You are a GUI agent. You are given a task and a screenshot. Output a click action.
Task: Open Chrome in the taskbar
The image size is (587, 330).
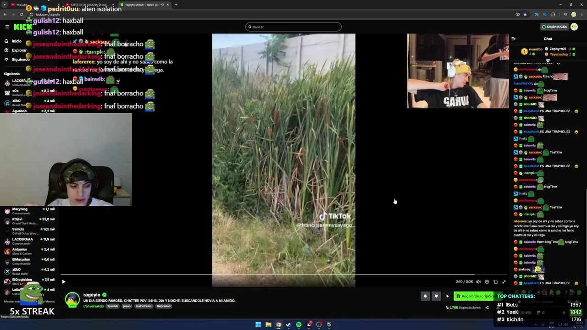click(278, 324)
